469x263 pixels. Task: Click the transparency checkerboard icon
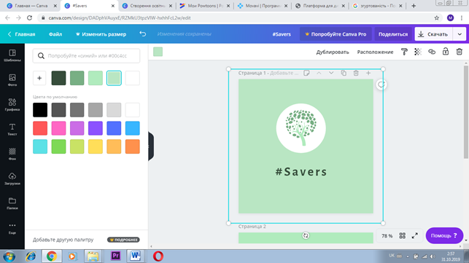(418, 52)
